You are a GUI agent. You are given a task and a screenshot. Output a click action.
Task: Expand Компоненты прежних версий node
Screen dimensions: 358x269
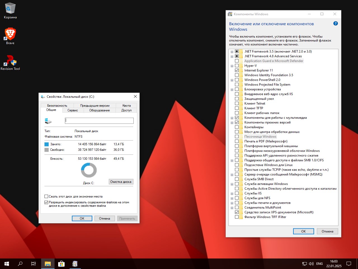tap(232, 123)
